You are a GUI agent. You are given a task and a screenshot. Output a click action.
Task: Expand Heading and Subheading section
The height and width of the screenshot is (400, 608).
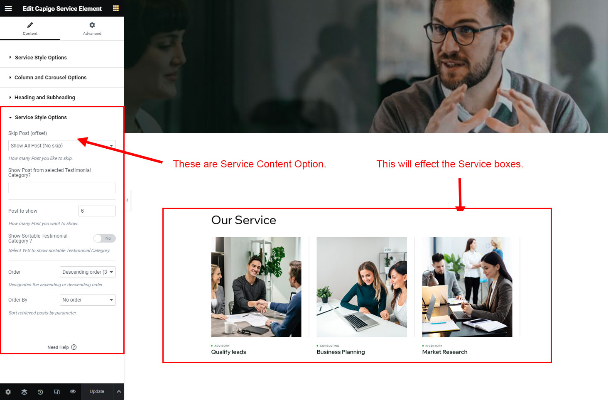[x=45, y=98]
